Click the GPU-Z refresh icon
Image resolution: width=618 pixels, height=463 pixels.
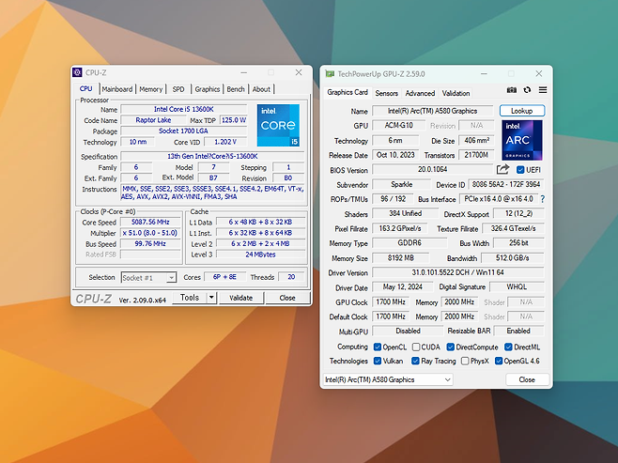527,90
